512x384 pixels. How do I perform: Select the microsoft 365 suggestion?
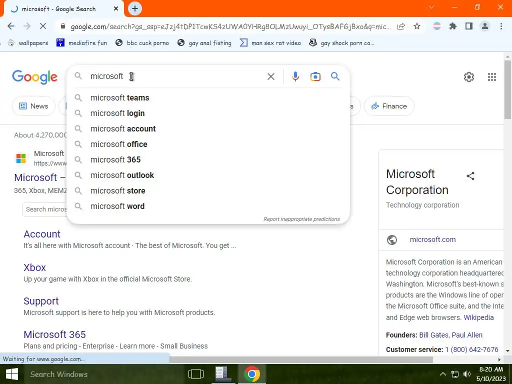pos(208,159)
